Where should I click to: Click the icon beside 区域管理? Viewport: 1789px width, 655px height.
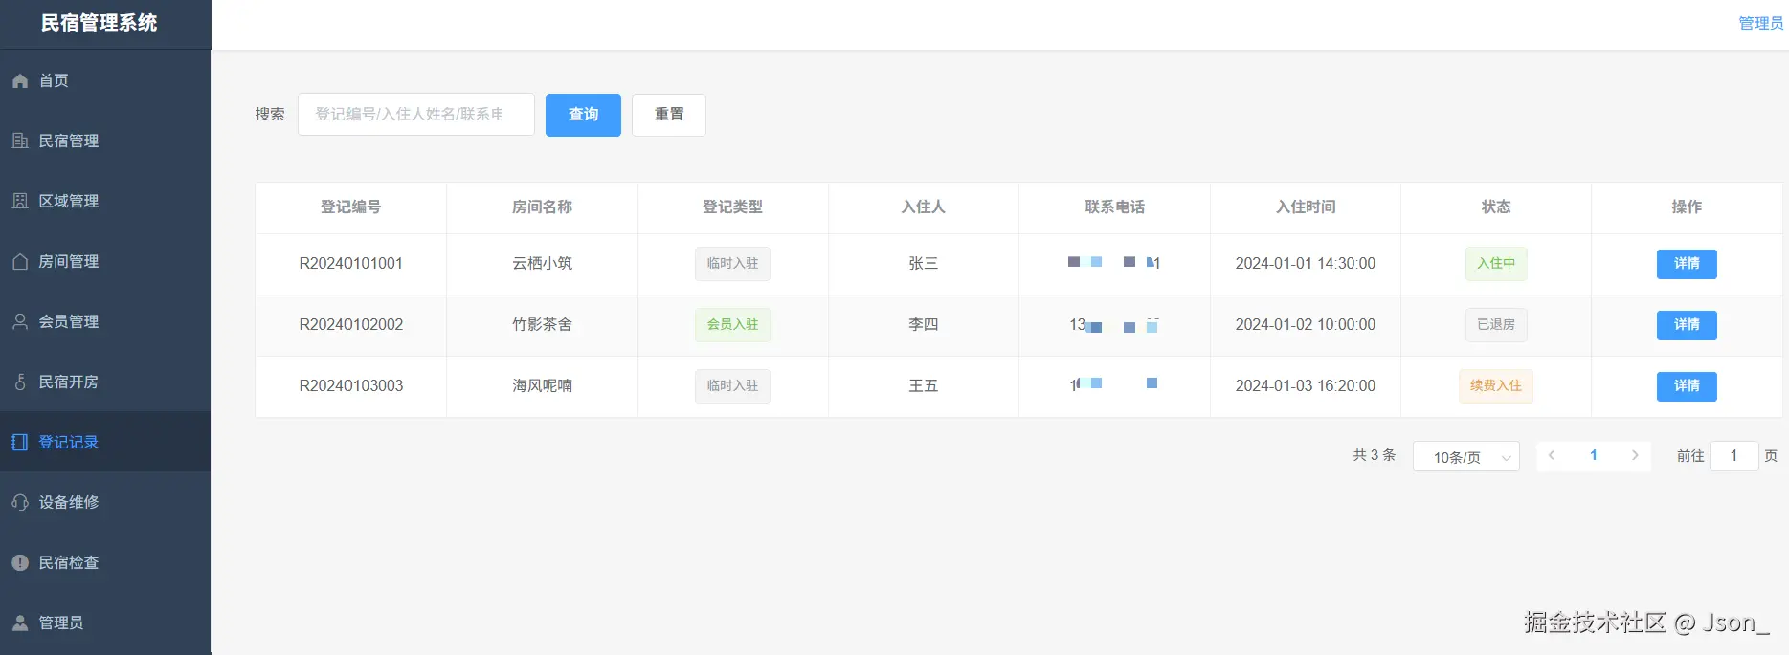20,202
